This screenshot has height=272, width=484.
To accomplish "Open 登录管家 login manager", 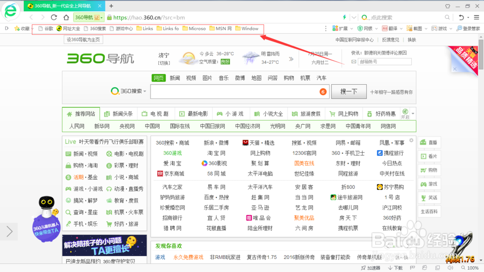I will tap(468, 29).
